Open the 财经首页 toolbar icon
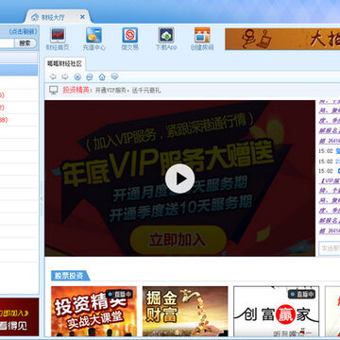 pyautogui.click(x=58, y=40)
